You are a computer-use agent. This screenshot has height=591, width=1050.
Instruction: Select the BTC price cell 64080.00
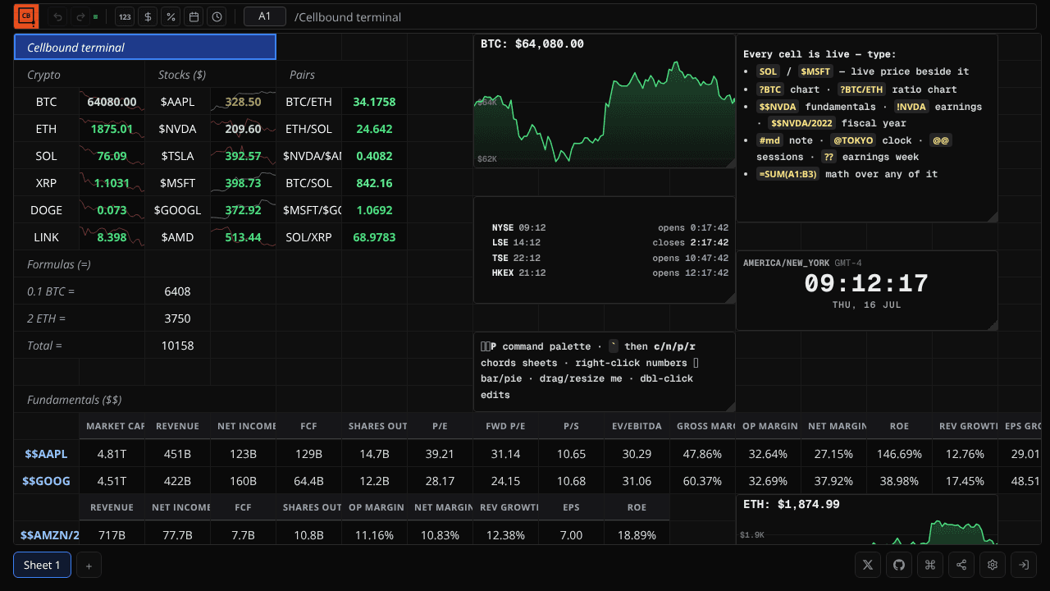(112, 102)
